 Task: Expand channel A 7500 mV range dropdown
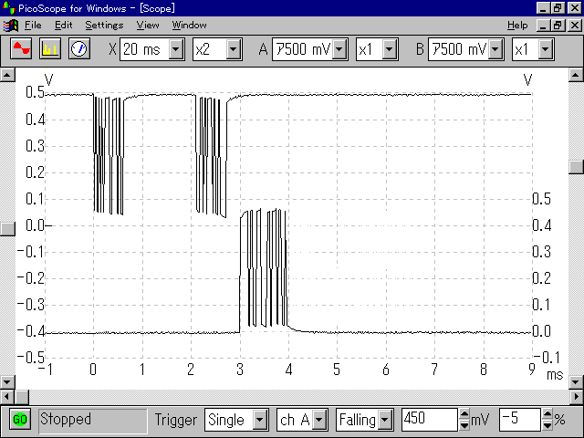(339, 49)
